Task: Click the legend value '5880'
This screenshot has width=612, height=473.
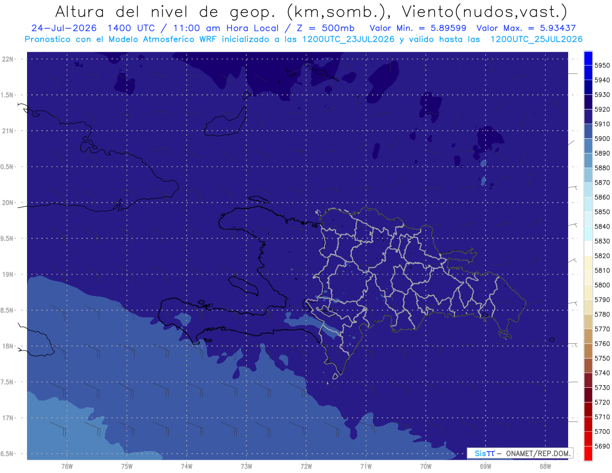Action: pos(602,168)
